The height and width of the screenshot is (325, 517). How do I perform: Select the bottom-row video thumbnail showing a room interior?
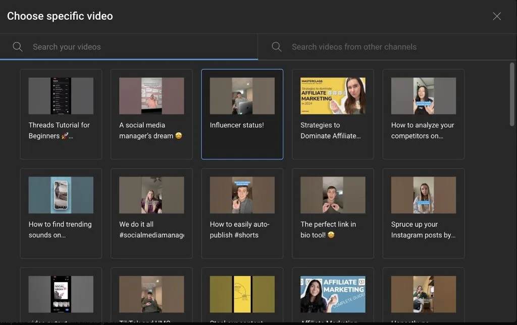pyautogui.click(x=424, y=294)
